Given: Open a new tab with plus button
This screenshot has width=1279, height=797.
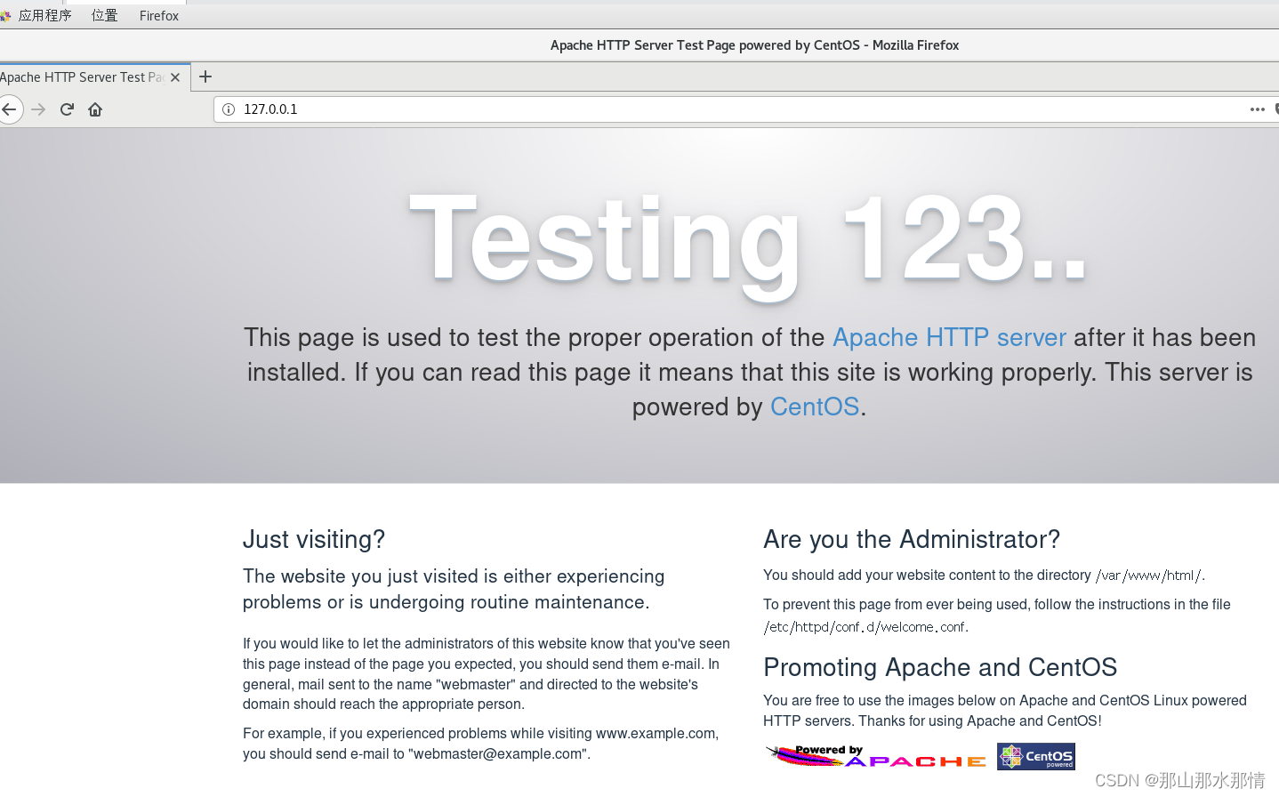Looking at the screenshot, I should 205,76.
